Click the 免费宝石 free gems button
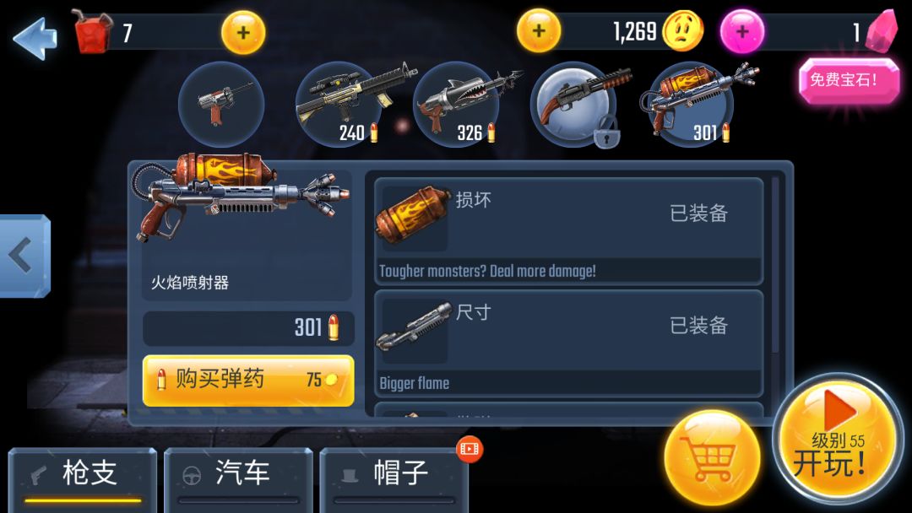The width and height of the screenshot is (912, 513). [x=850, y=80]
